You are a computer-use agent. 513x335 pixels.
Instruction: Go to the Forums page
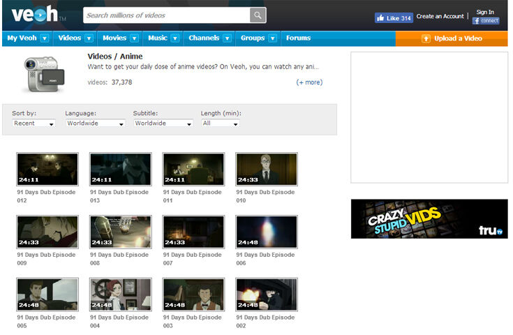299,38
